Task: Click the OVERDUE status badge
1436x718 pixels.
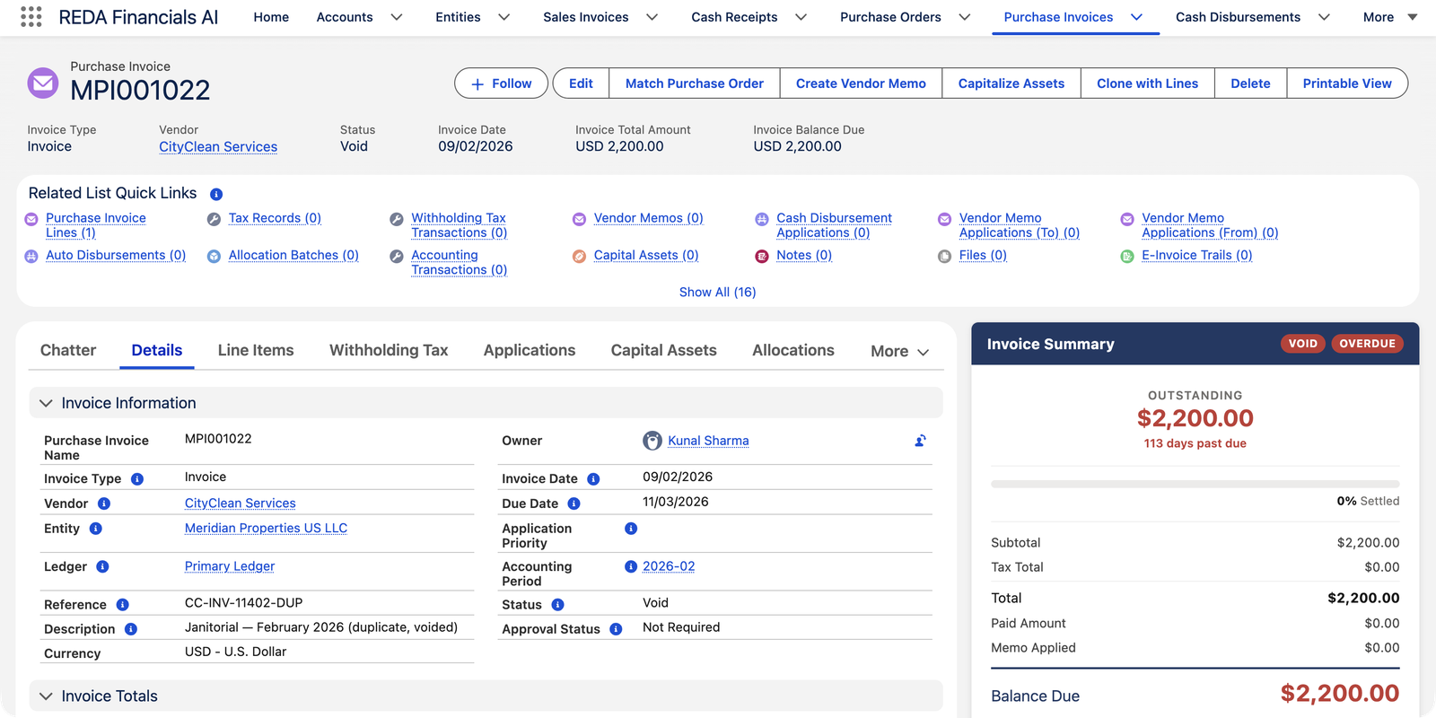Action: point(1367,344)
